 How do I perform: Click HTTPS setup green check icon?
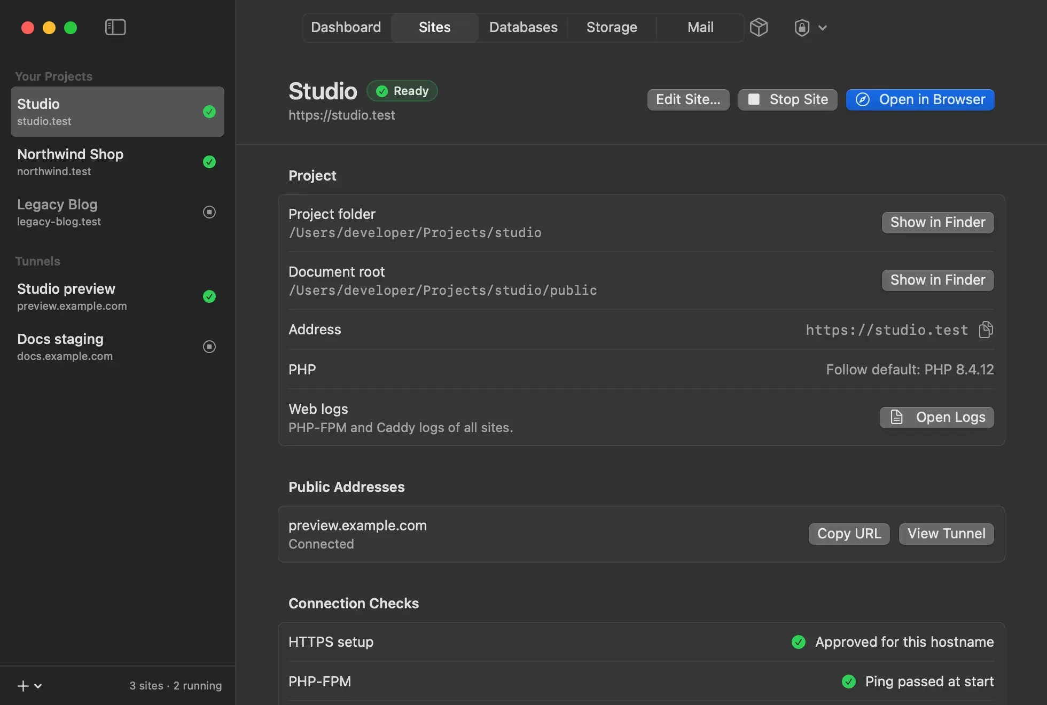coord(799,642)
